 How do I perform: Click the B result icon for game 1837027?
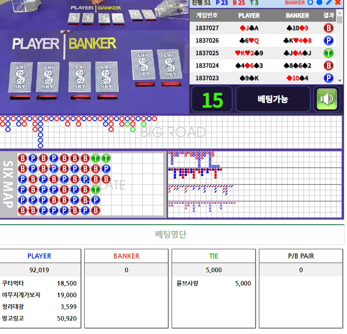(x=328, y=28)
